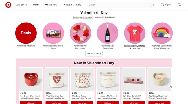
Task: Expand categories with Show more (5)
Action: click(x=94, y=53)
